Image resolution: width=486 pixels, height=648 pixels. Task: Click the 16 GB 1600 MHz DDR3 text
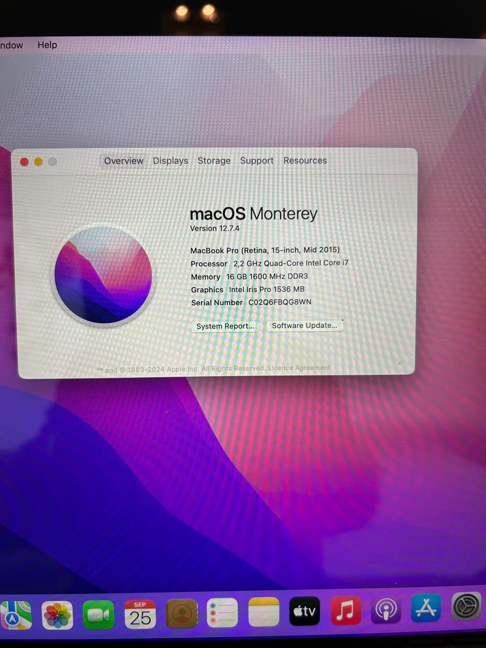267,276
